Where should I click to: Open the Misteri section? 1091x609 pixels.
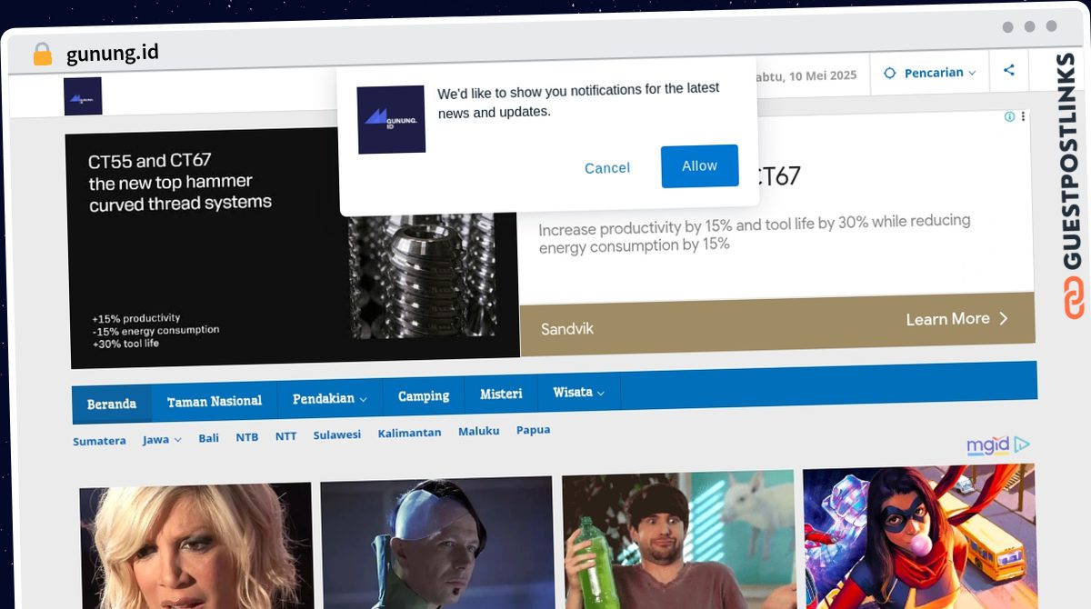(501, 394)
